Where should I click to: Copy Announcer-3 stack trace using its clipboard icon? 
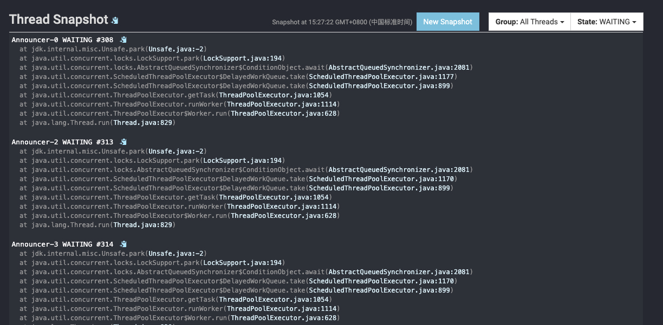(122, 243)
